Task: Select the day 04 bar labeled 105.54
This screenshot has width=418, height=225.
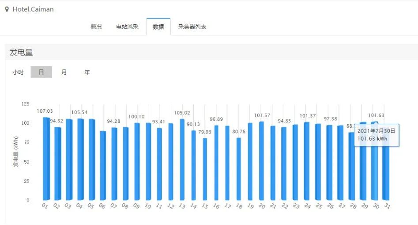Action: pyautogui.click(x=80, y=159)
